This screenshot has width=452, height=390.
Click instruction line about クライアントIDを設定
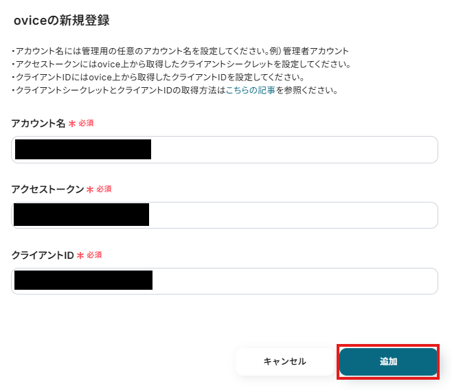[x=158, y=77]
